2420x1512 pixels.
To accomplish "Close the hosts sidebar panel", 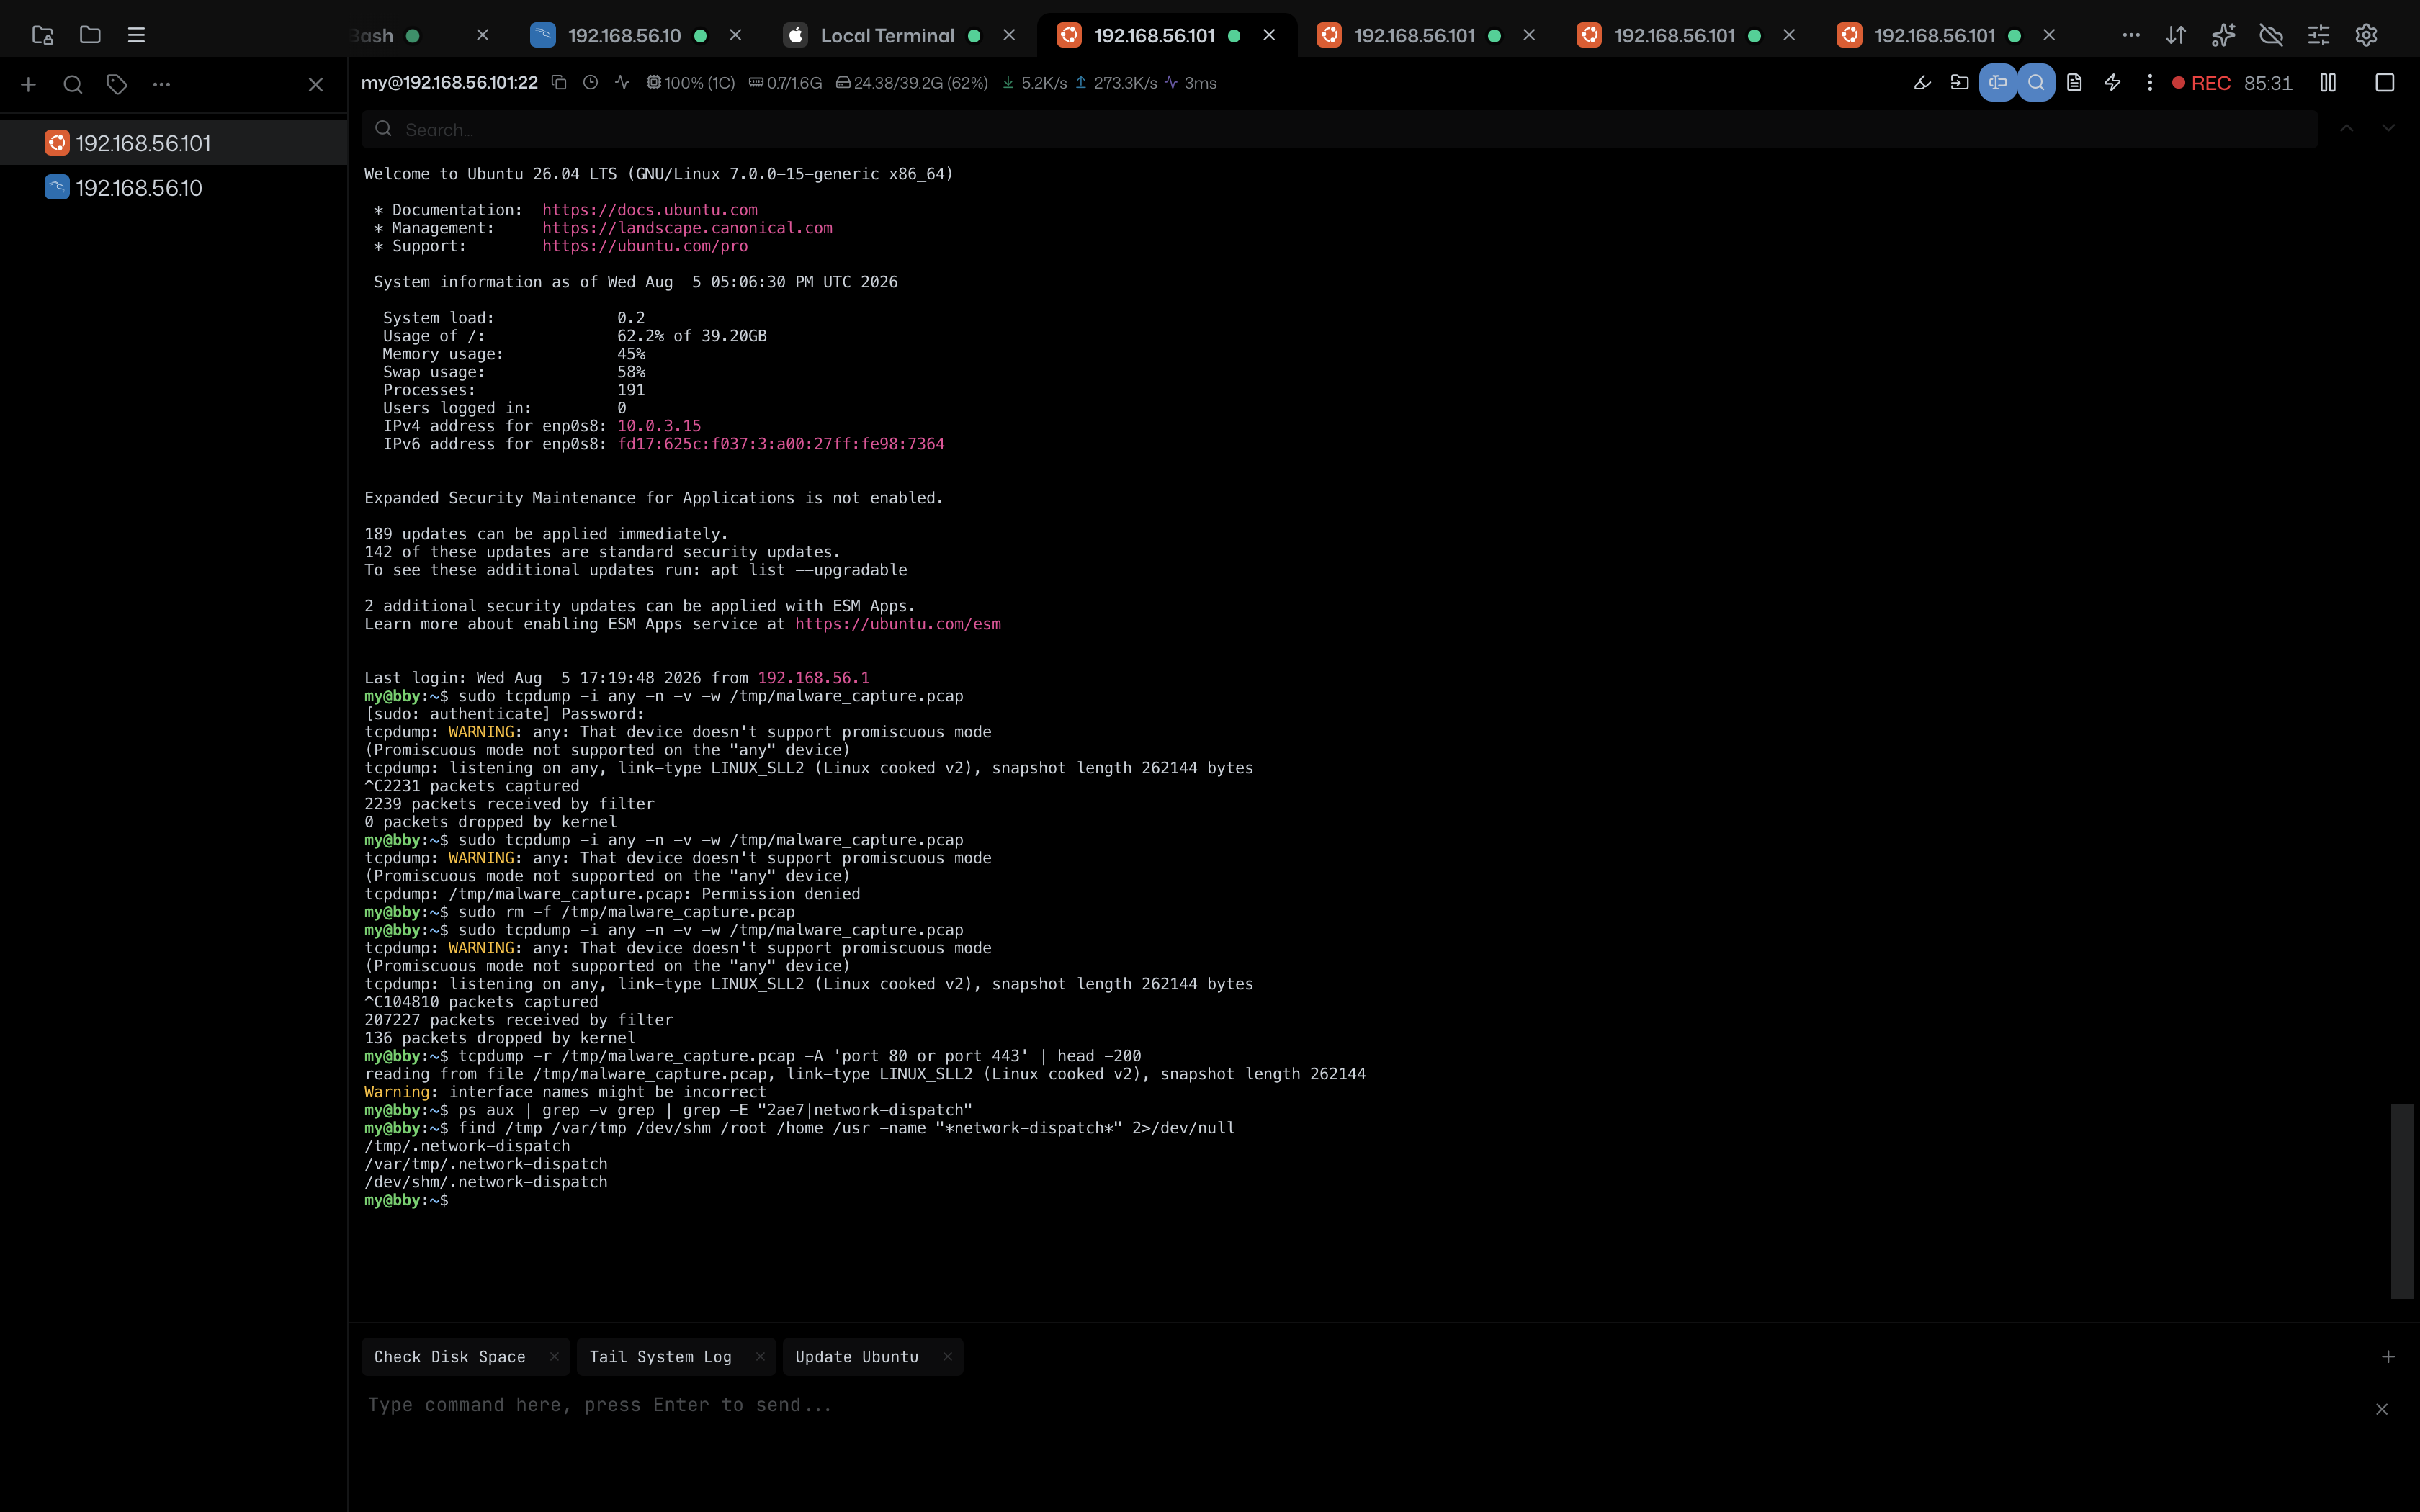I will [x=316, y=85].
